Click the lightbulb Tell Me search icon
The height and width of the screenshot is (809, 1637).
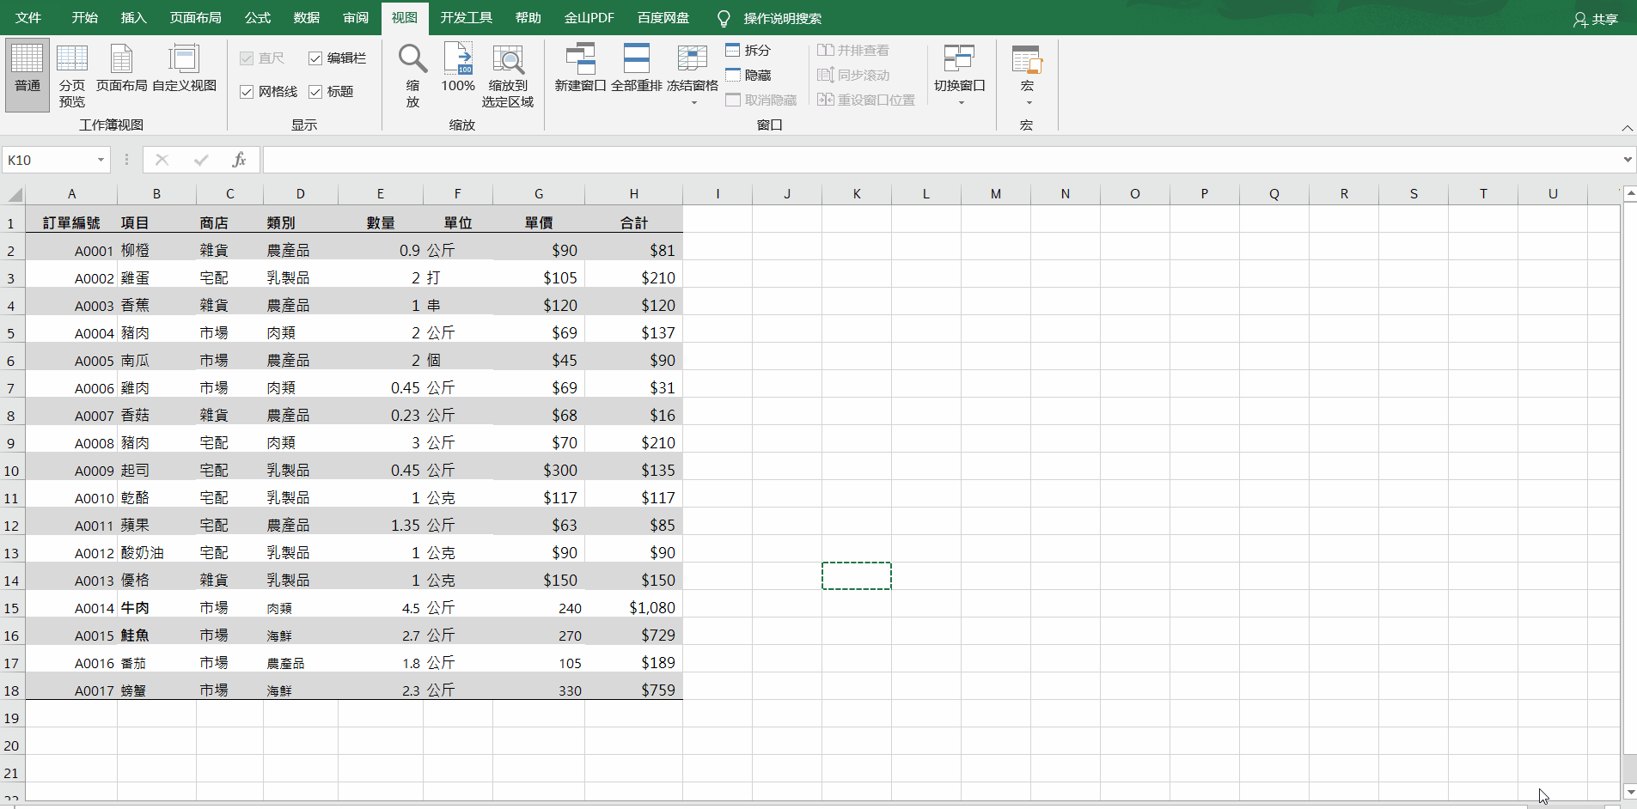tap(724, 18)
